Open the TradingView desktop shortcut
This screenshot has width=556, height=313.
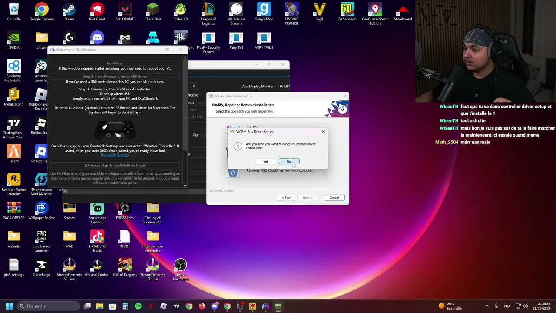(14, 128)
